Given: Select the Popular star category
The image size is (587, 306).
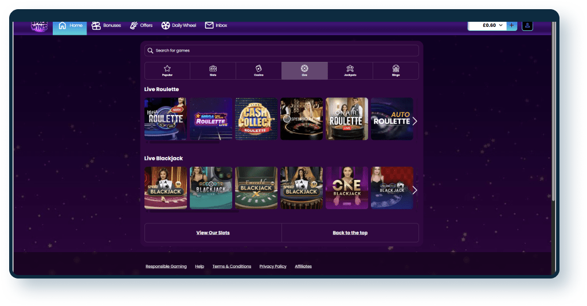Looking at the screenshot, I should (167, 70).
